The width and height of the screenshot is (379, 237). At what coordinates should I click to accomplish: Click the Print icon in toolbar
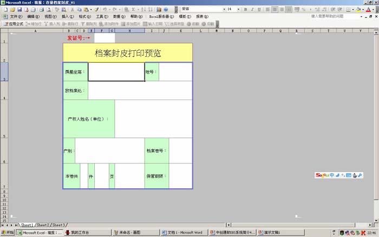pos(41,9)
